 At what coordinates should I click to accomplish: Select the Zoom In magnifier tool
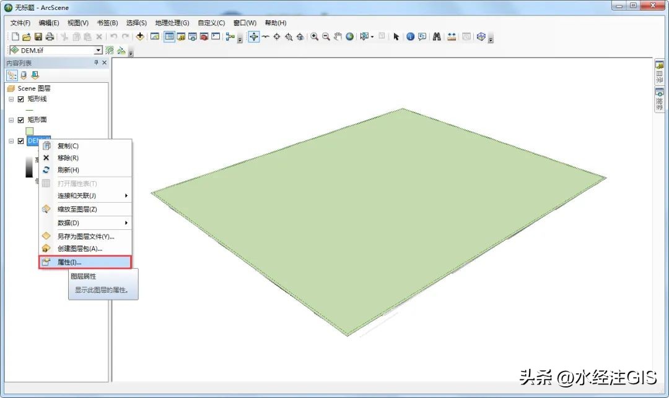click(315, 36)
